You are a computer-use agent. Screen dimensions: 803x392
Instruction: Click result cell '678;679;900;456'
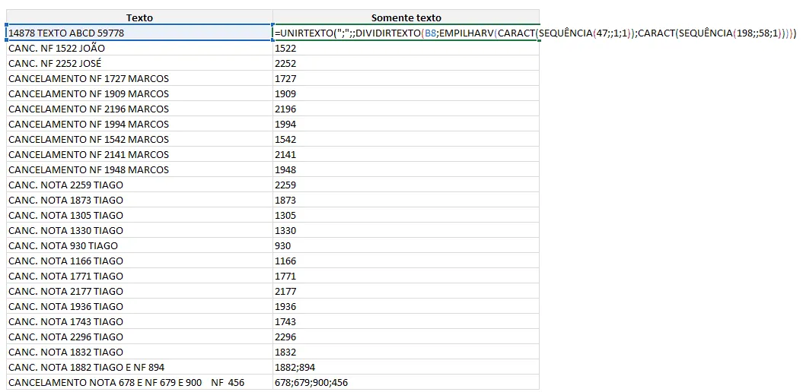(406, 382)
